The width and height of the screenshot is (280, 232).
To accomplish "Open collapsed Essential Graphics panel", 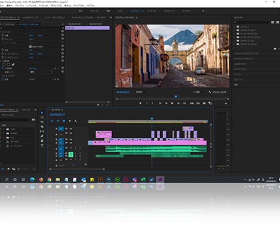I will click(247, 53).
